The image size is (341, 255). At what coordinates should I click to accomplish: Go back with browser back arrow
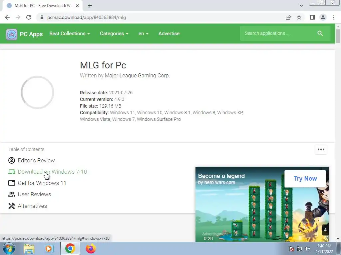(x=7, y=17)
